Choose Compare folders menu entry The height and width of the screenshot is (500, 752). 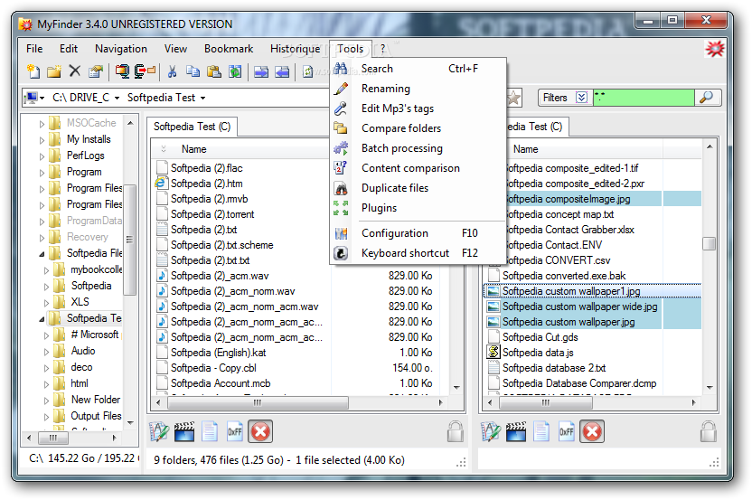coord(418,128)
